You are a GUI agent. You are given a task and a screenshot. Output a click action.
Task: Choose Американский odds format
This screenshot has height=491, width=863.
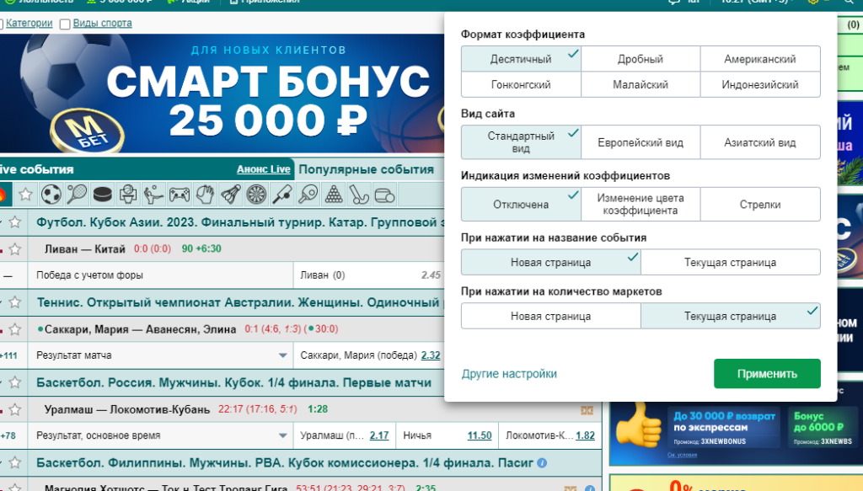pyautogui.click(x=760, y=59)
